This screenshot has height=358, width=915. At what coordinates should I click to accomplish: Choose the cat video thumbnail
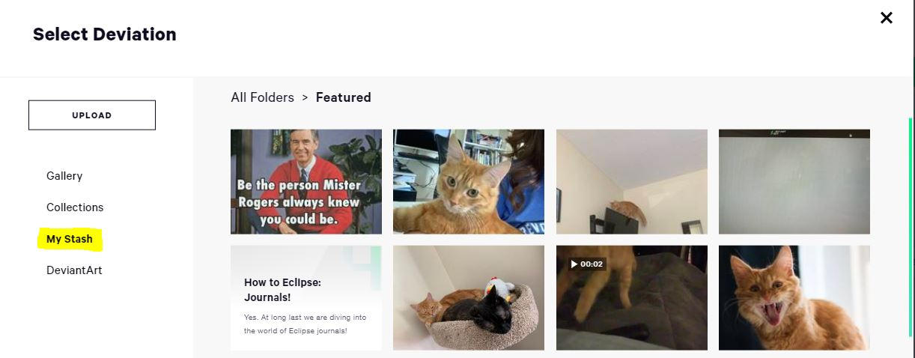[x=632, y=298]
